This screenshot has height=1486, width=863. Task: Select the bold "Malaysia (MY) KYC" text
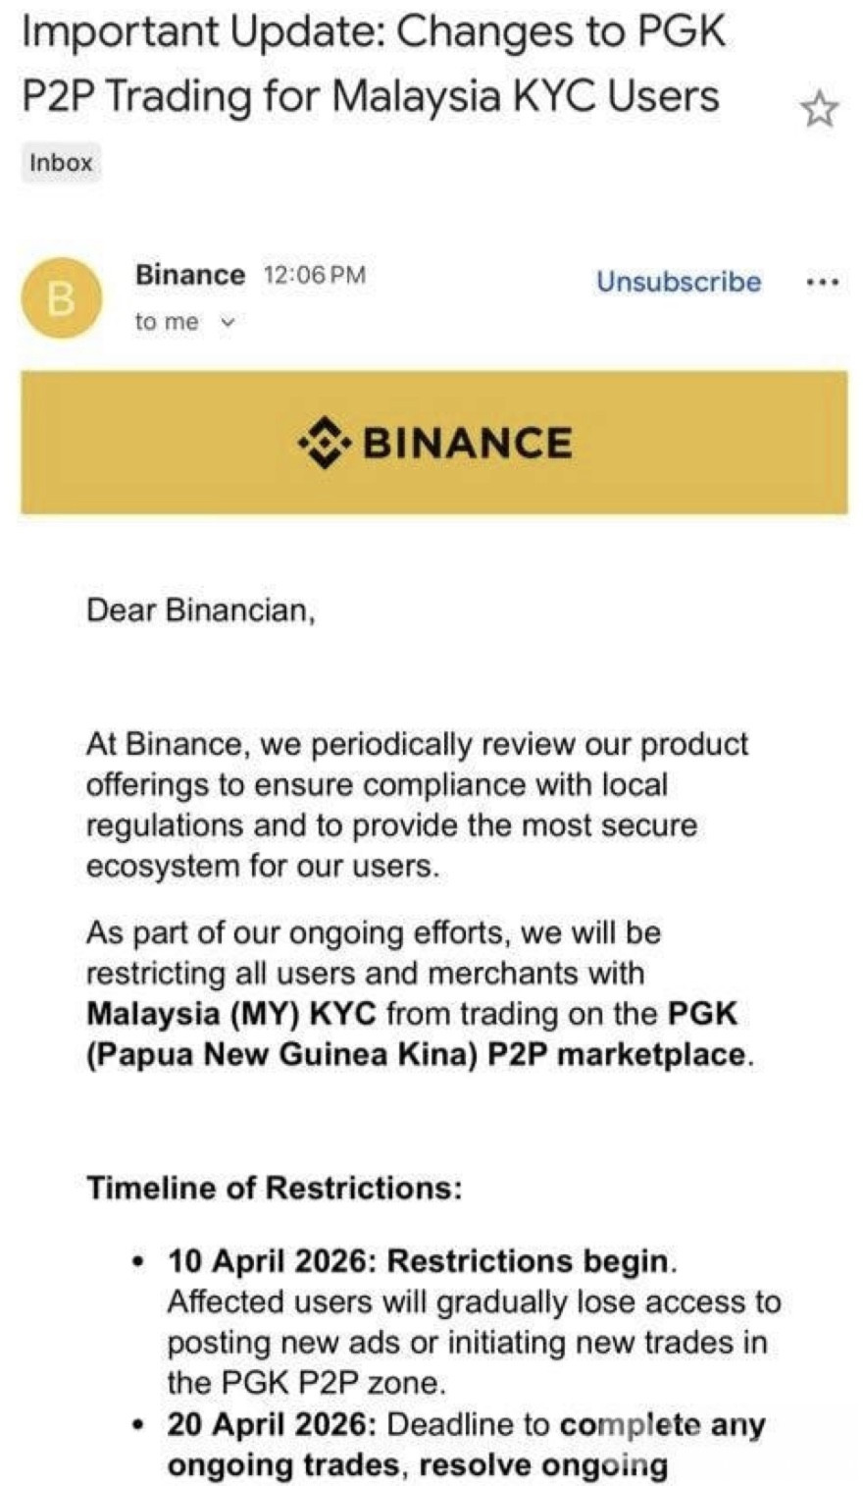click(x=231, y=1013)
